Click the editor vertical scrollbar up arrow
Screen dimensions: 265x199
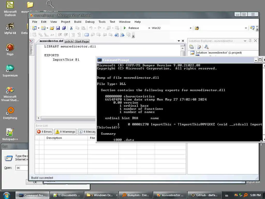(182, 48)
